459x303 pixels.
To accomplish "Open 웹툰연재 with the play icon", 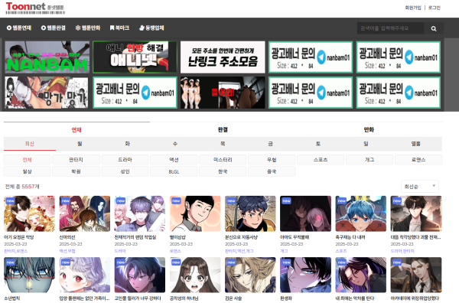I will tap(19, 28).
